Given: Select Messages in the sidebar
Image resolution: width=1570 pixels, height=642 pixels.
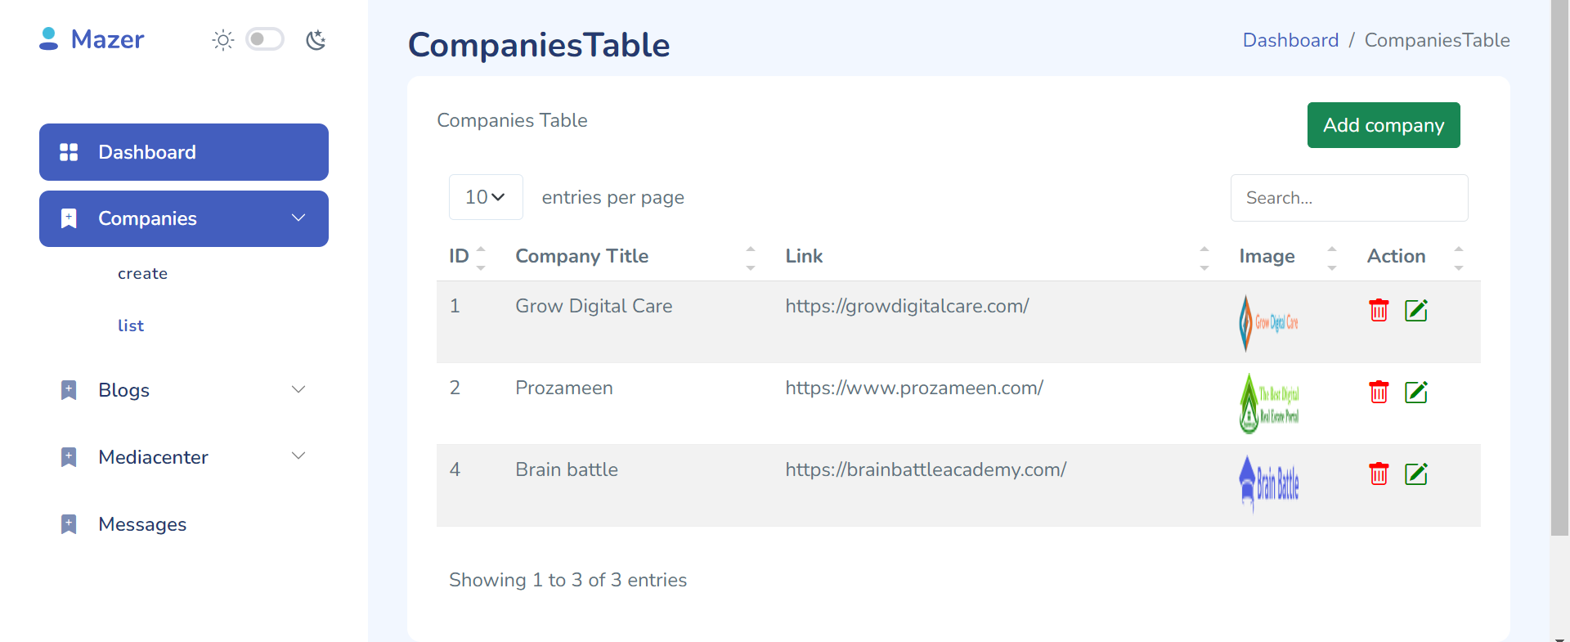Looking at the screenshot, I should pos(142,524).
